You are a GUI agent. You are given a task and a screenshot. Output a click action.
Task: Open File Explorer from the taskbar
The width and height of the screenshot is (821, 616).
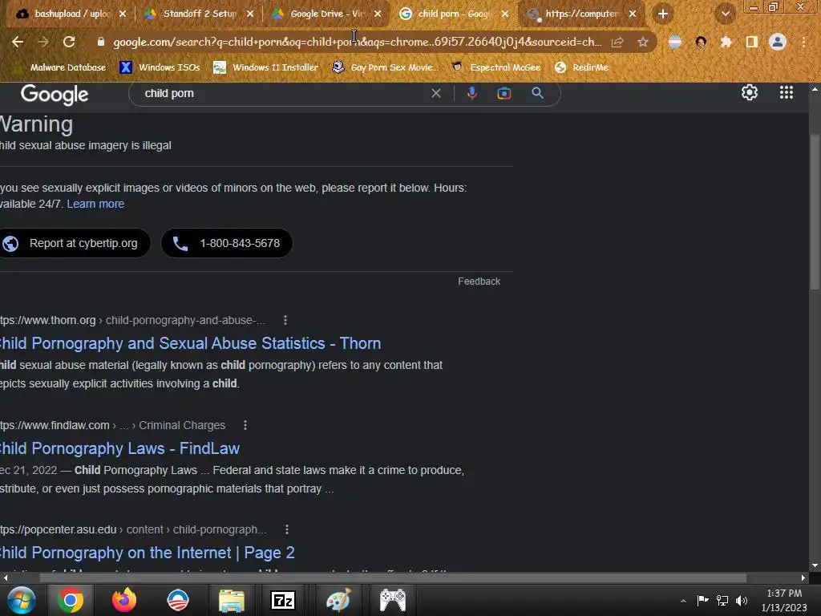tap(232, 600)
